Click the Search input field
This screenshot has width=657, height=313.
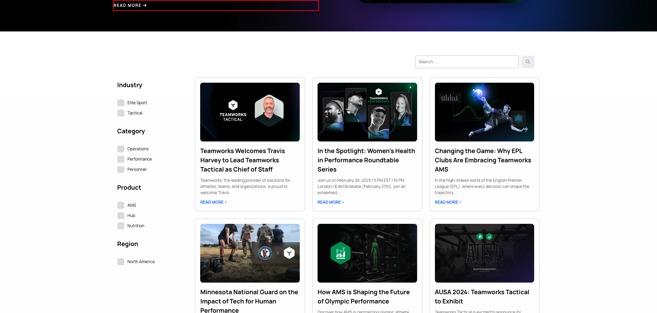[x=467, y=62]
